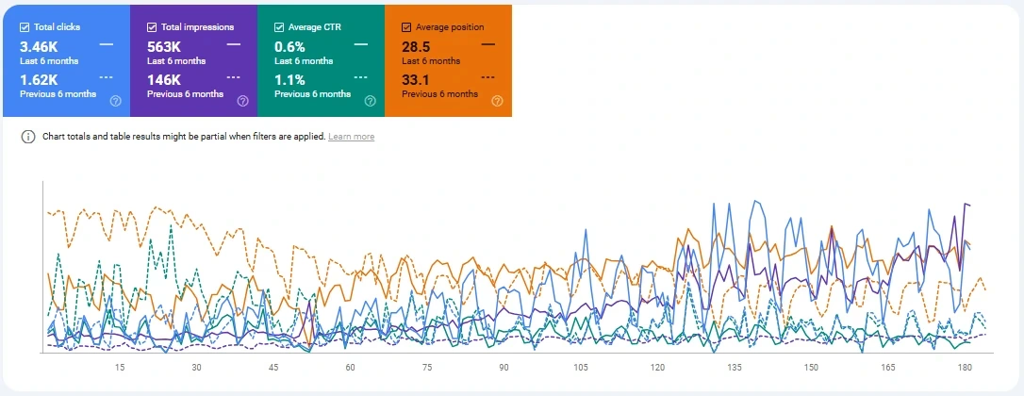Open help icon in Average CTR card
This screenshot has height=396, width=1024.
click(370, 101)
